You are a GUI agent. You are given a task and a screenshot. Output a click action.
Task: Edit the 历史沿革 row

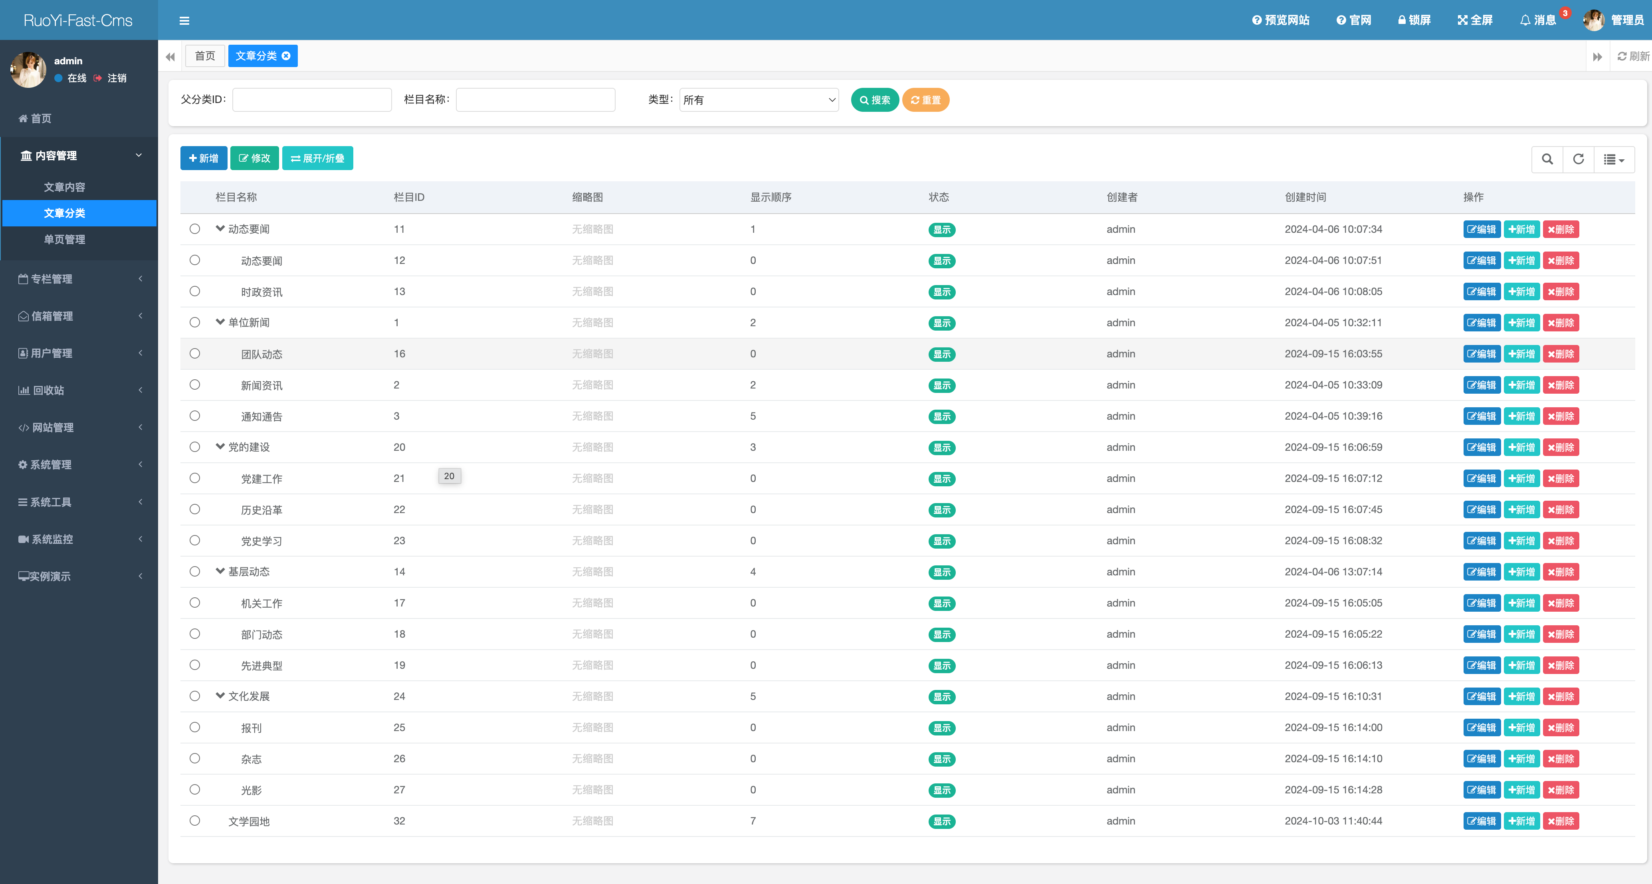coord(1482,510)
